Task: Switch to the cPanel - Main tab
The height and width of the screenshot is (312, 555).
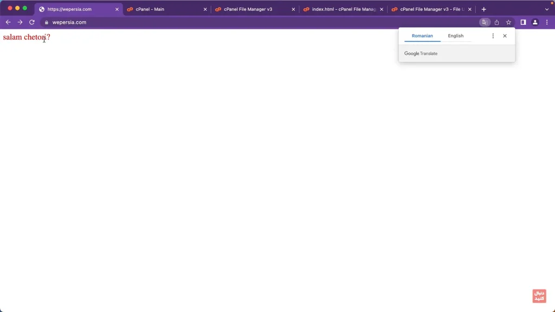Action: pos(163,9)
